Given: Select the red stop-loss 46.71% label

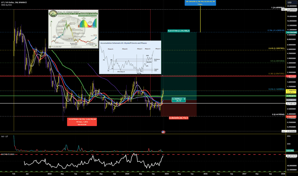Looking at the screenshot, I should 179,118.
